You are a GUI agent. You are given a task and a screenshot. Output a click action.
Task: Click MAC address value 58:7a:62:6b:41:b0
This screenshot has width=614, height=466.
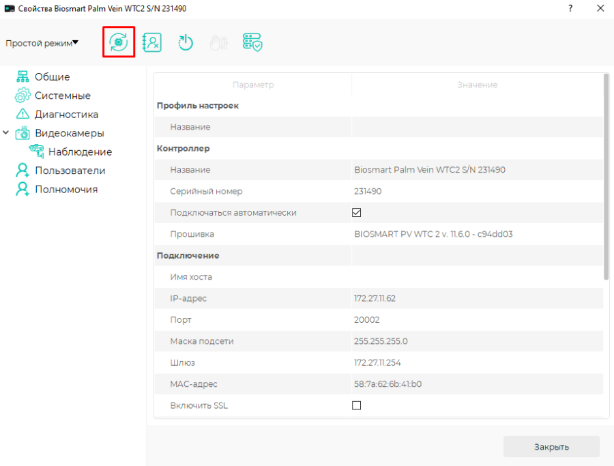coord(388,384)
